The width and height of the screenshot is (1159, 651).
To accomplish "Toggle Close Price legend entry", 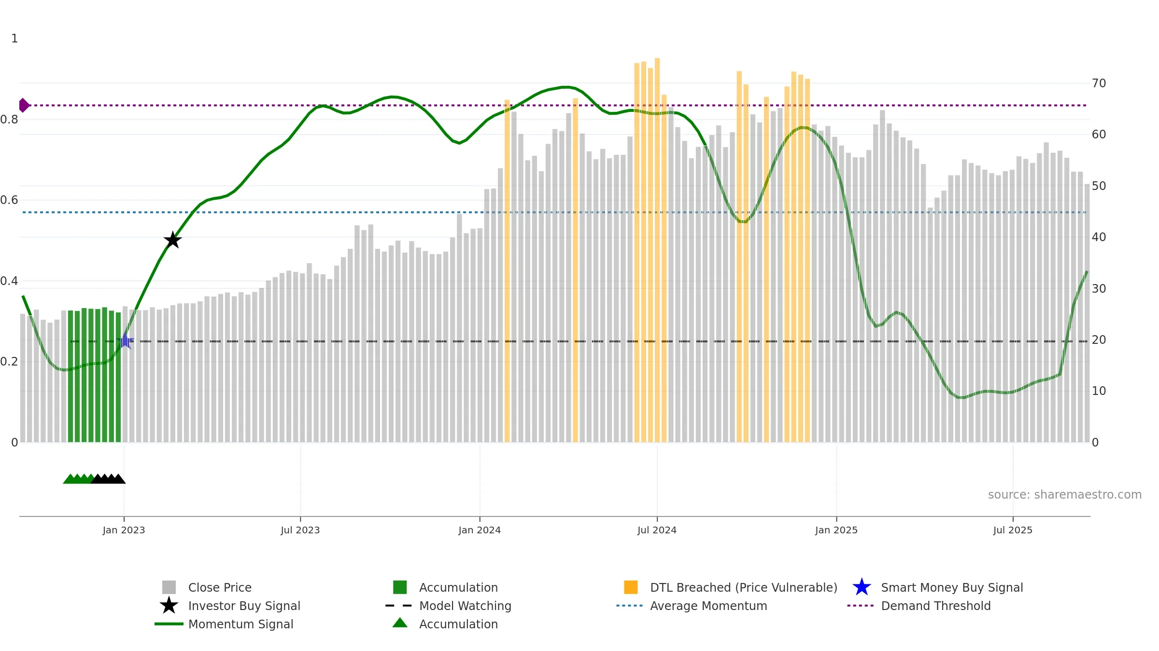I will [x=207, y=587].
